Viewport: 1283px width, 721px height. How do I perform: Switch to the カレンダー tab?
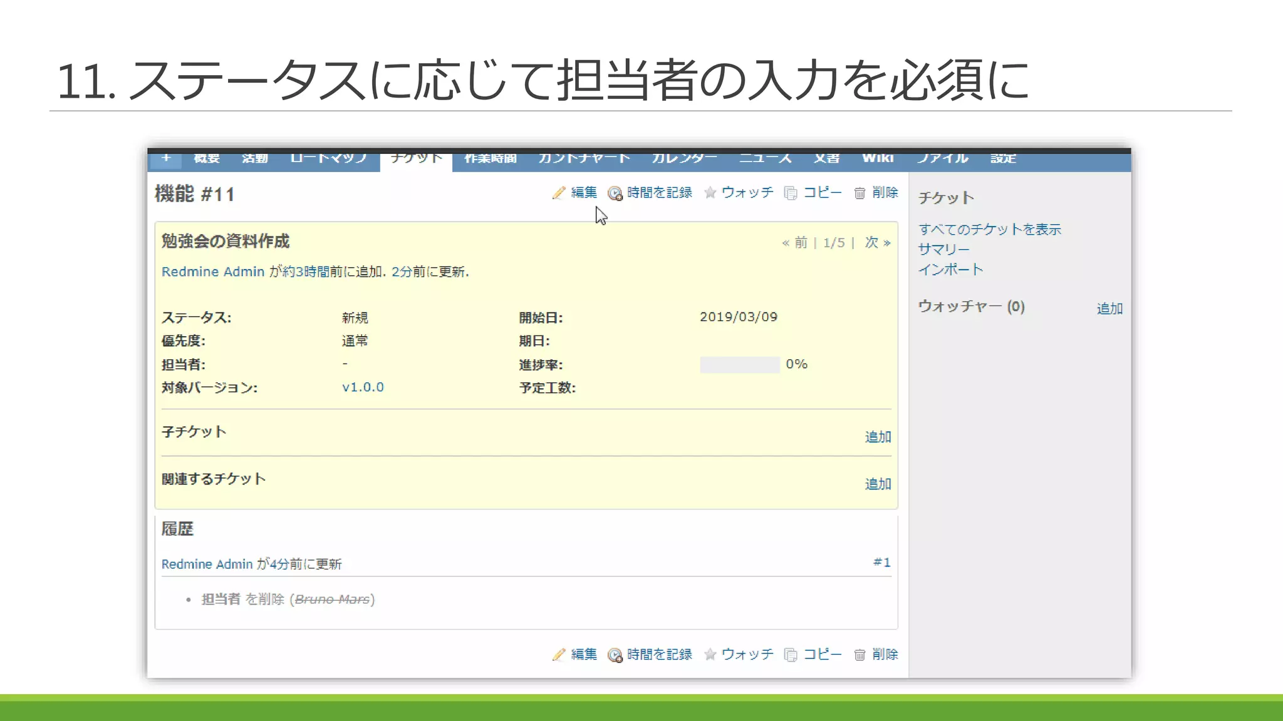click(x=684, y=159)
